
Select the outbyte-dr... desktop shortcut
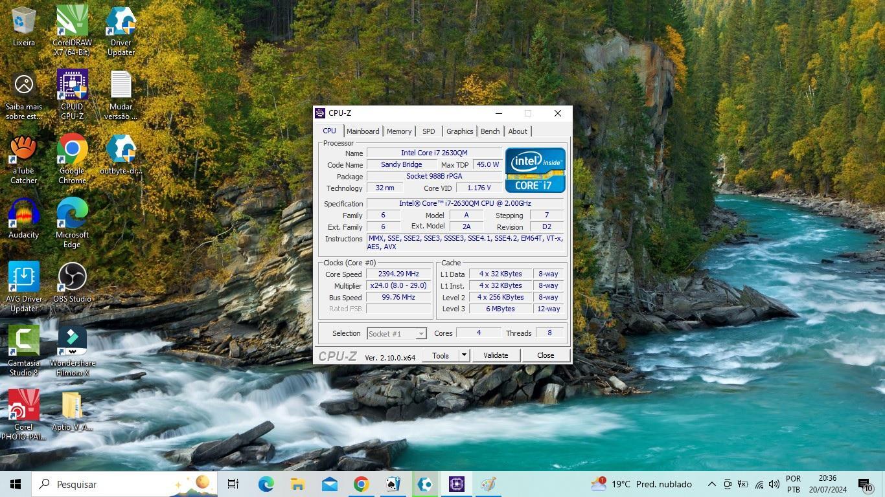(x=121, y=155)
